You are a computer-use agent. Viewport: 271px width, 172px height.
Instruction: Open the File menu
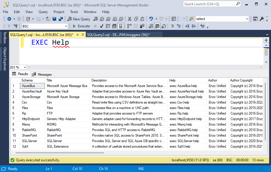tap(6, 12)
